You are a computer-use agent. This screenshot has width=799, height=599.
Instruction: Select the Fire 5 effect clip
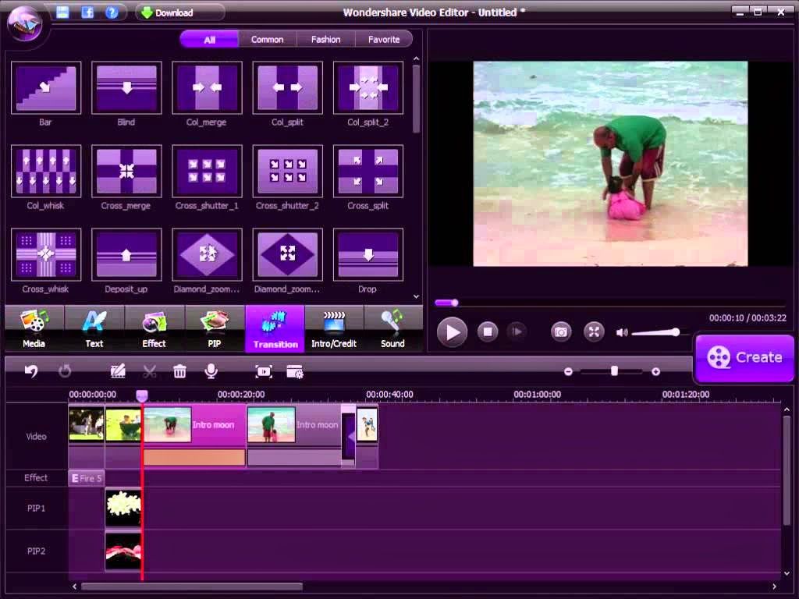[x=86, y=478]
